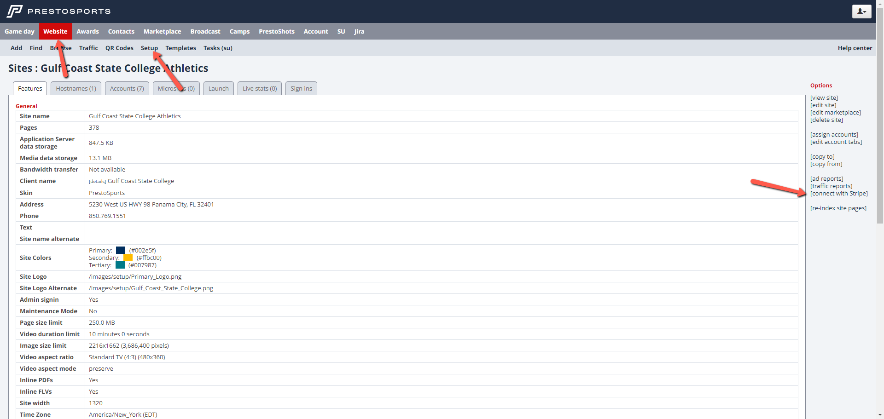
Task: Open client details link beside Gulf Coast
Action: click(97, 182)
